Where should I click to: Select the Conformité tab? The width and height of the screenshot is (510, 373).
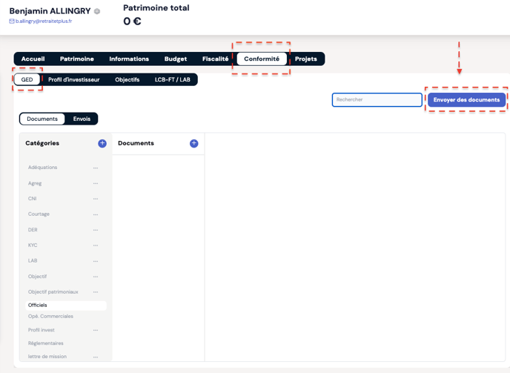tap(262, 59)
